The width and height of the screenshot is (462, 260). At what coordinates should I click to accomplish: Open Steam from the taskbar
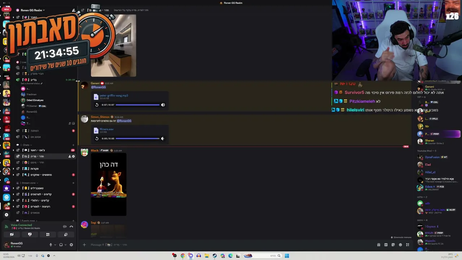(214, 256)
